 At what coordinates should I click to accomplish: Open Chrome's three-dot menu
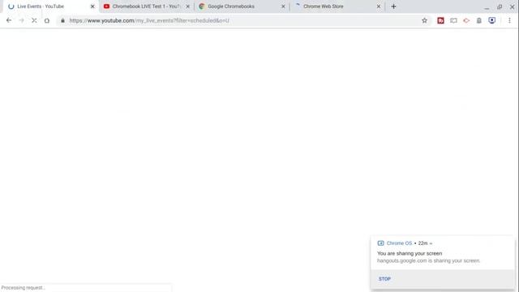509,20
